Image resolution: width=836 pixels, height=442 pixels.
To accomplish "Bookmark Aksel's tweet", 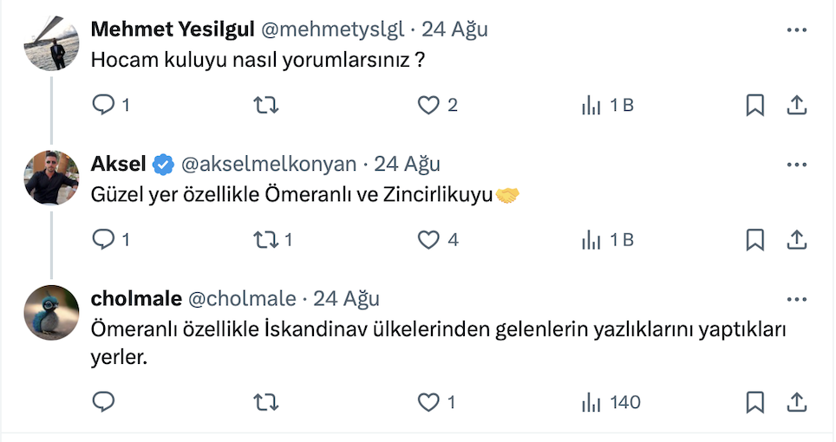I will coord(754,240).
